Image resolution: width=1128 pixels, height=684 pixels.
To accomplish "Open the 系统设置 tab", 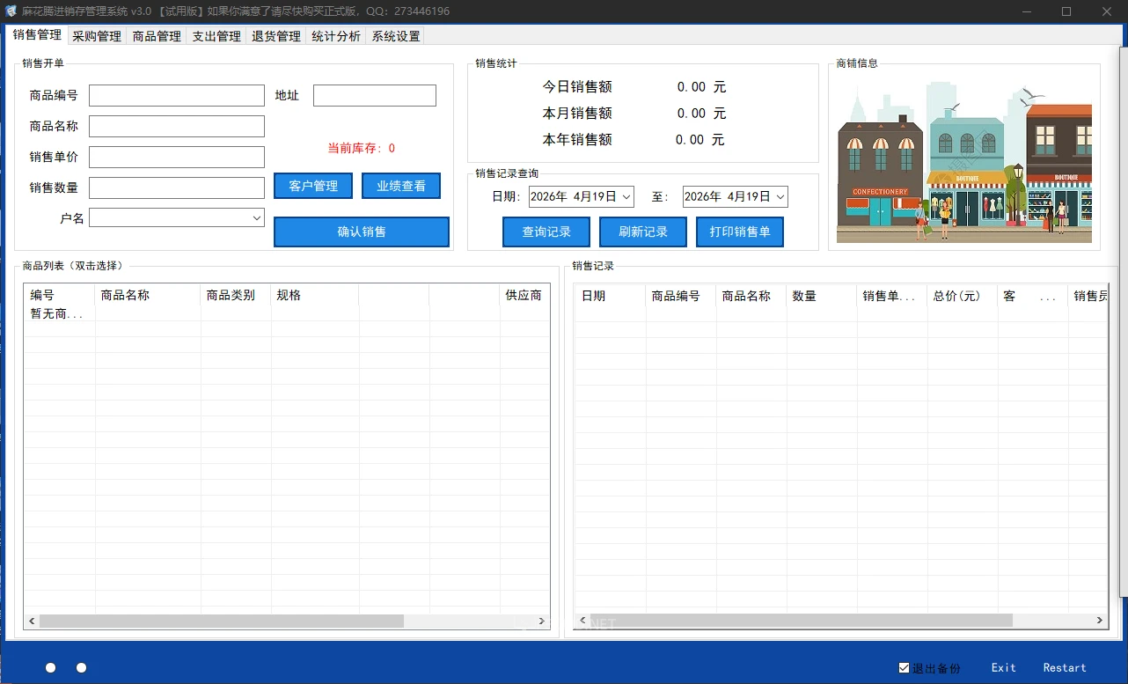I will pos(394,36).
